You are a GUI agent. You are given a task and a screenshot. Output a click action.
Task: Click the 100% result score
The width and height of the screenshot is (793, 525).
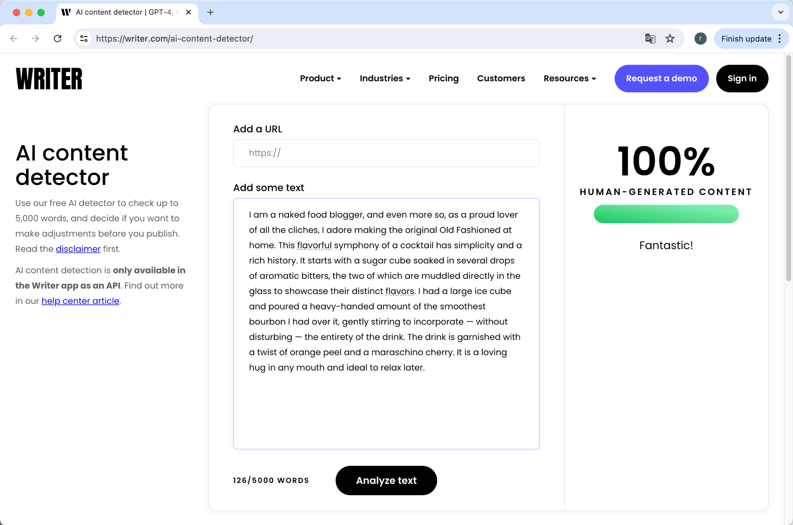coord(666,161)
